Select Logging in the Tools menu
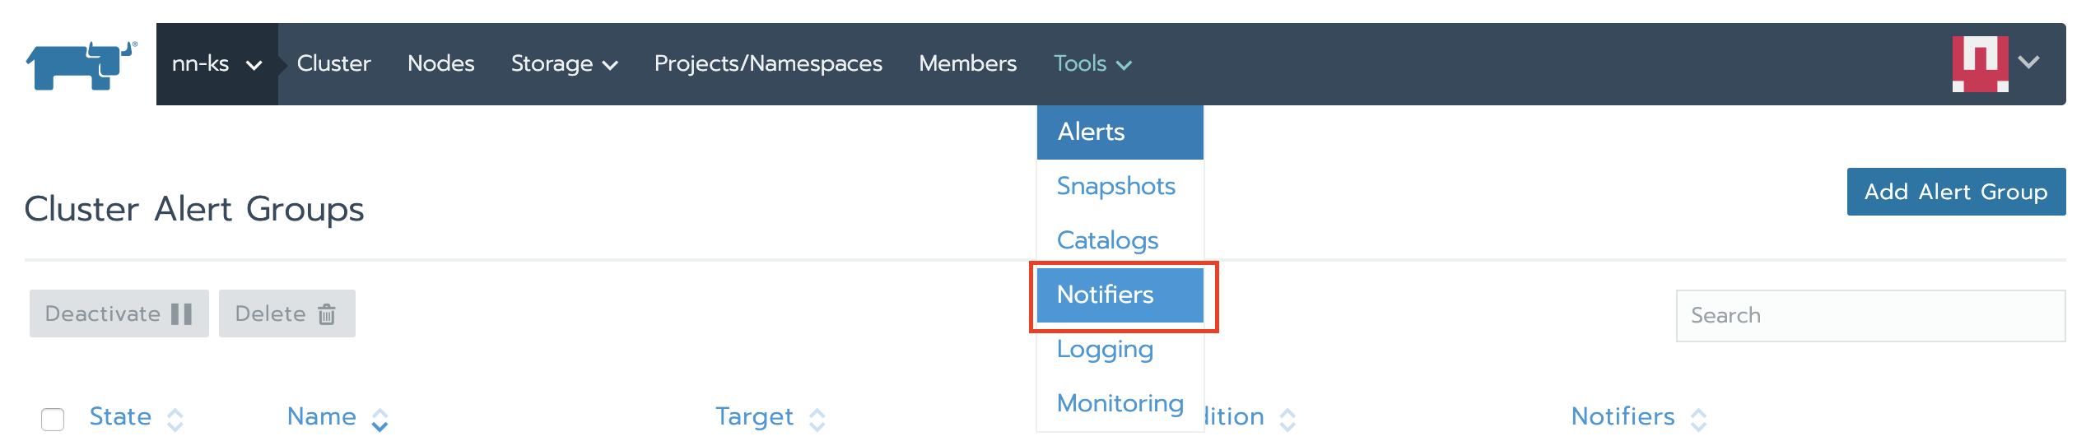The width and height of the screenshot is (2086, 441). (1105, 349)
